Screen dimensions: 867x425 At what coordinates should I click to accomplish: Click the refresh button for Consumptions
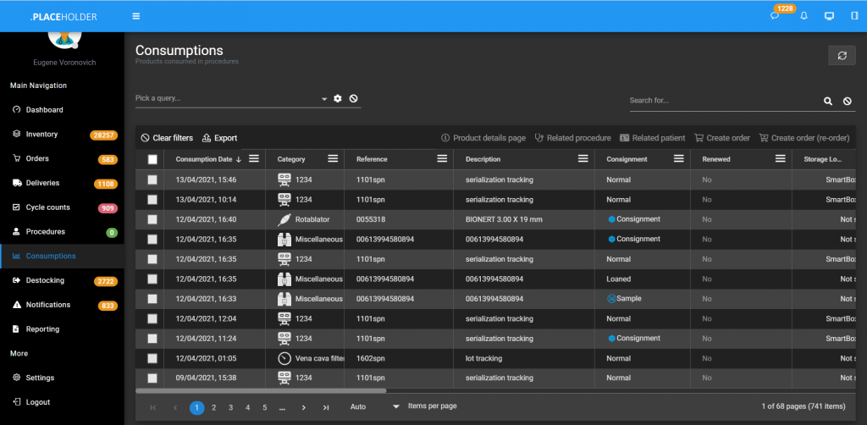coord(841,55)
